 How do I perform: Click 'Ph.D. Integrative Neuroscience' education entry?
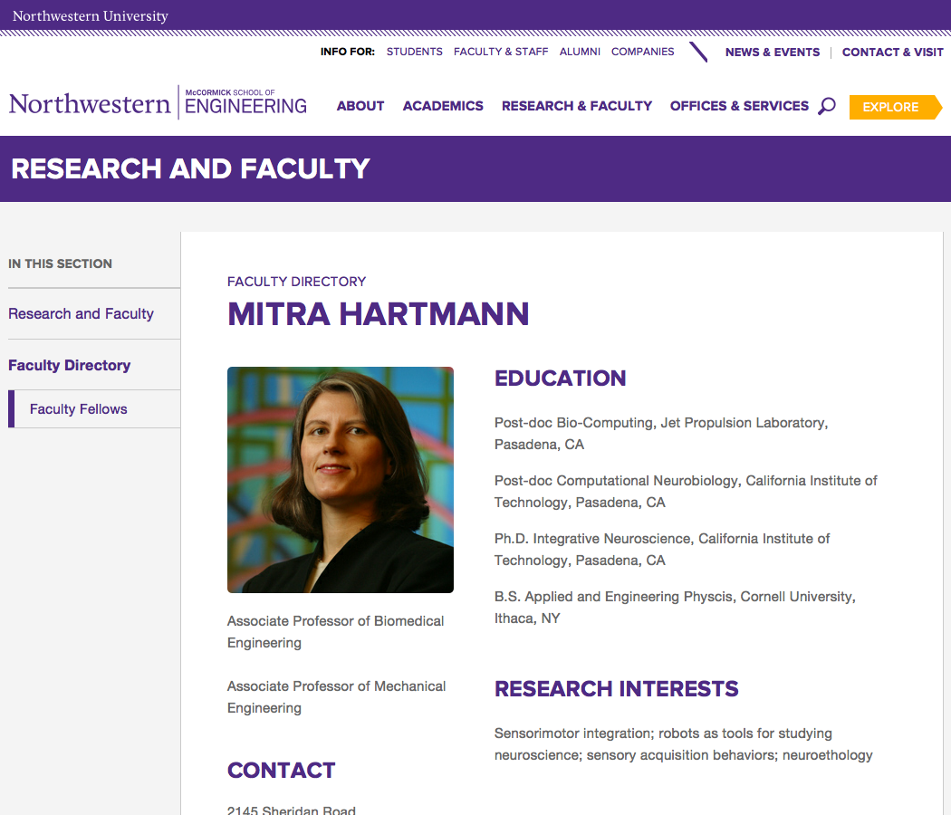click(x=662, y=550)
